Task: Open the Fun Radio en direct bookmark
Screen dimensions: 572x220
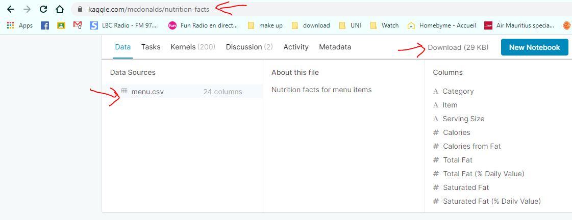Action: coord(203,25)
